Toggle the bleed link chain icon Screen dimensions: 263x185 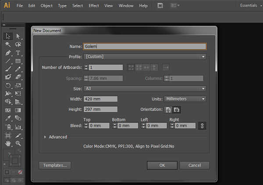tap(202, 126)
